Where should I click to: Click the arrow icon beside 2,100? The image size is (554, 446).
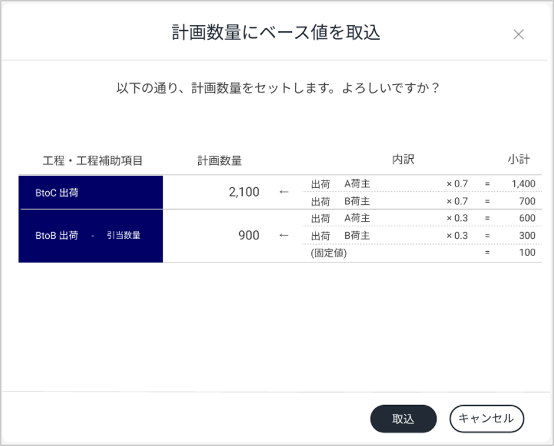coord(284,192)
